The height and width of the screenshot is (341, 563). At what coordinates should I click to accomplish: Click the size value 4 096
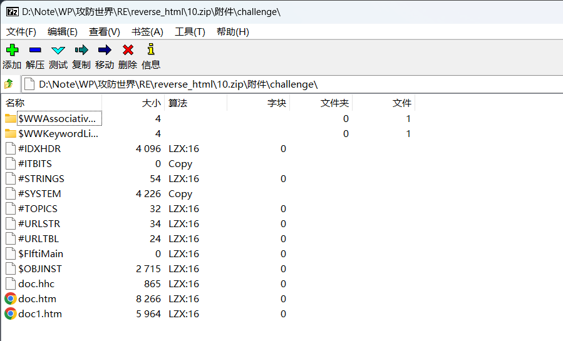[148, 148]
